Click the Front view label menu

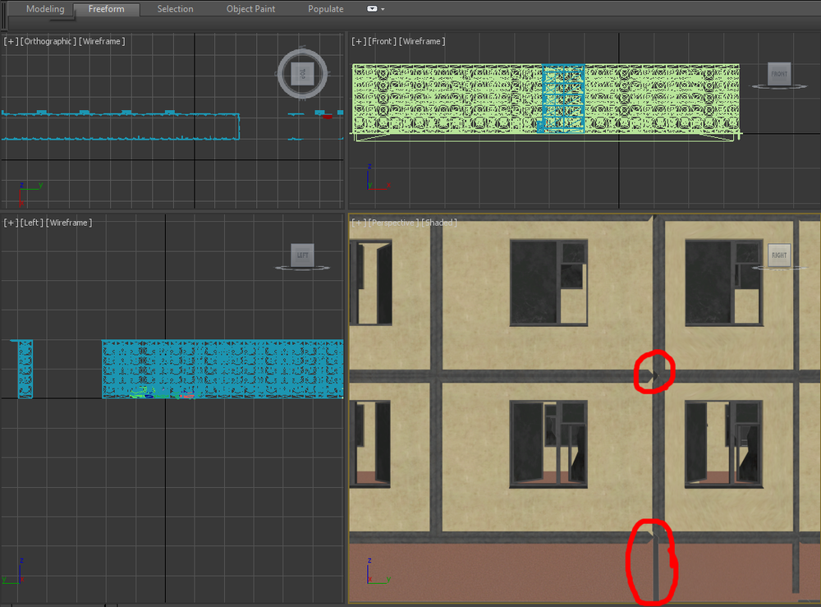coord(383,41)
